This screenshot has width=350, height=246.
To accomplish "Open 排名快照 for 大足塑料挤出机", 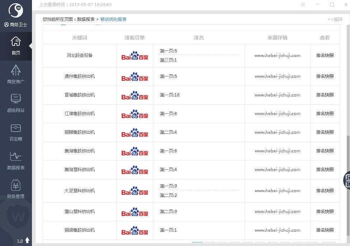I will [325, 191].
